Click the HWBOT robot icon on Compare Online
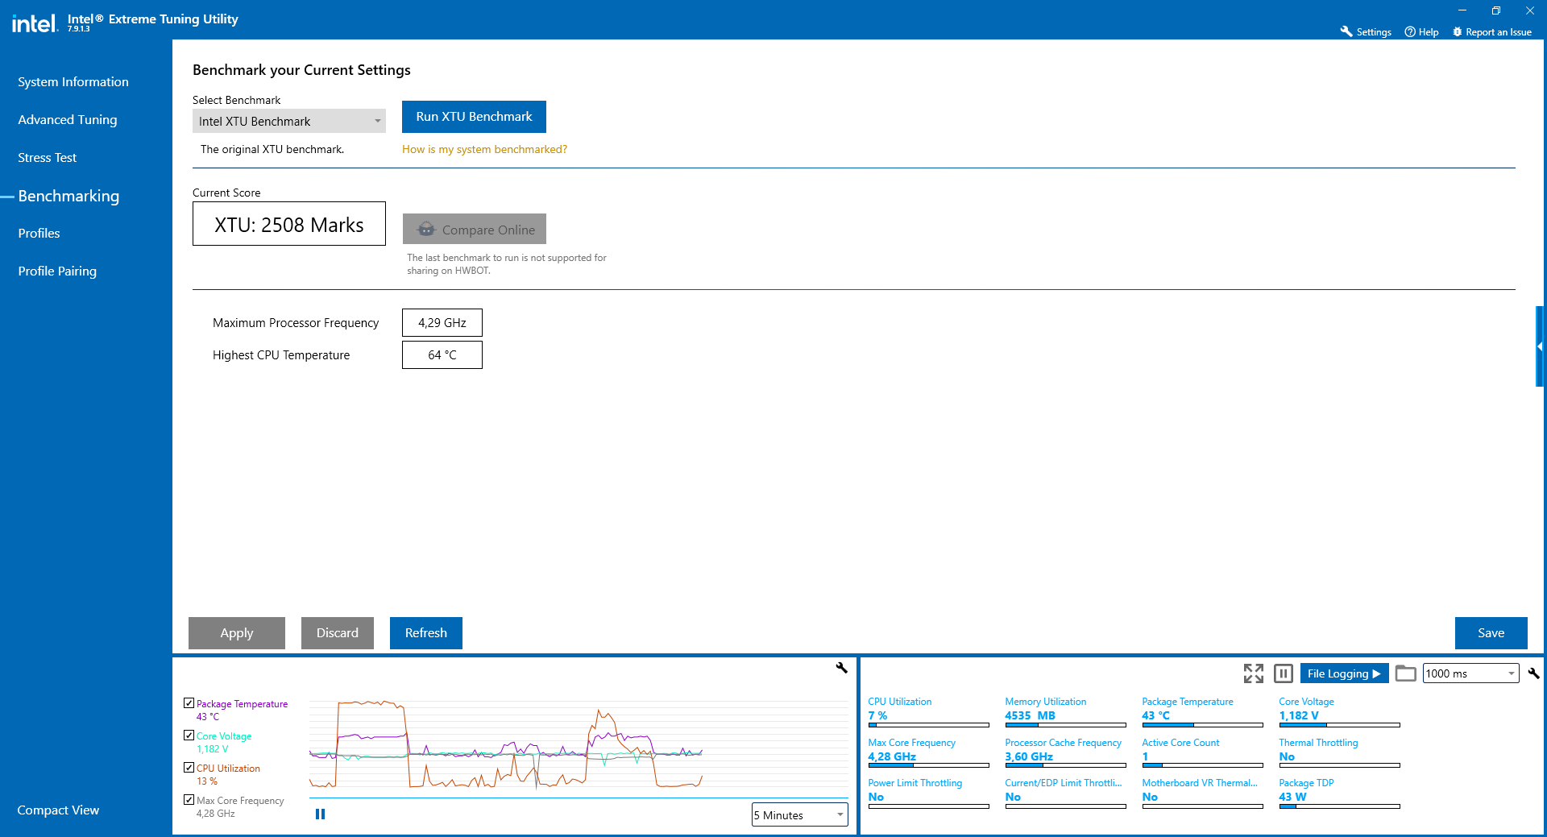1547x837 pixels. [x=426, y=230]
